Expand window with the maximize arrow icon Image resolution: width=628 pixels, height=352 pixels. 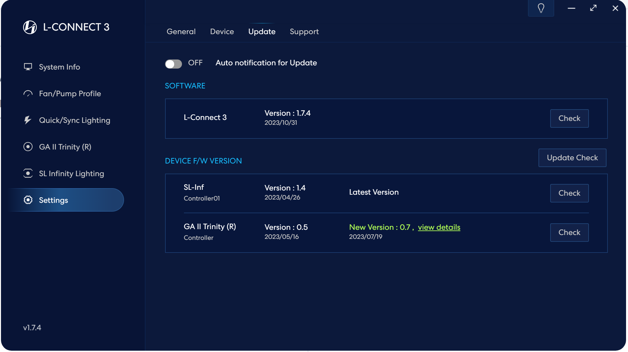pyautogui.click(x=593, y=8)
